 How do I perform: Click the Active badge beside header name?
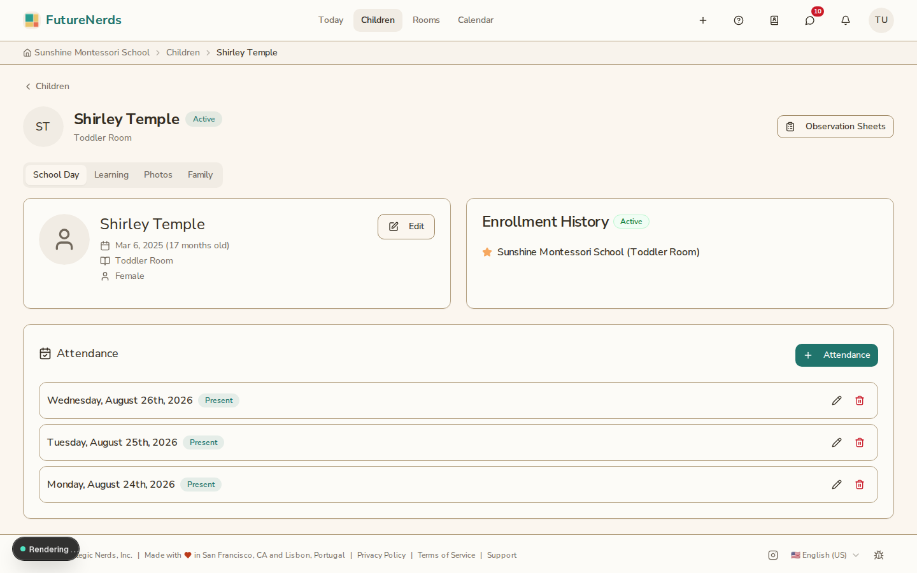204,119
